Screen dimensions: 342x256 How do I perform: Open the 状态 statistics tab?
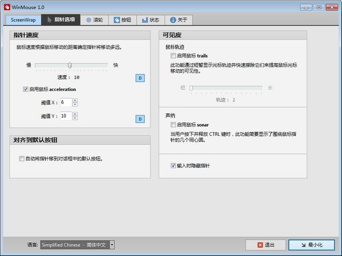[150, 20]
